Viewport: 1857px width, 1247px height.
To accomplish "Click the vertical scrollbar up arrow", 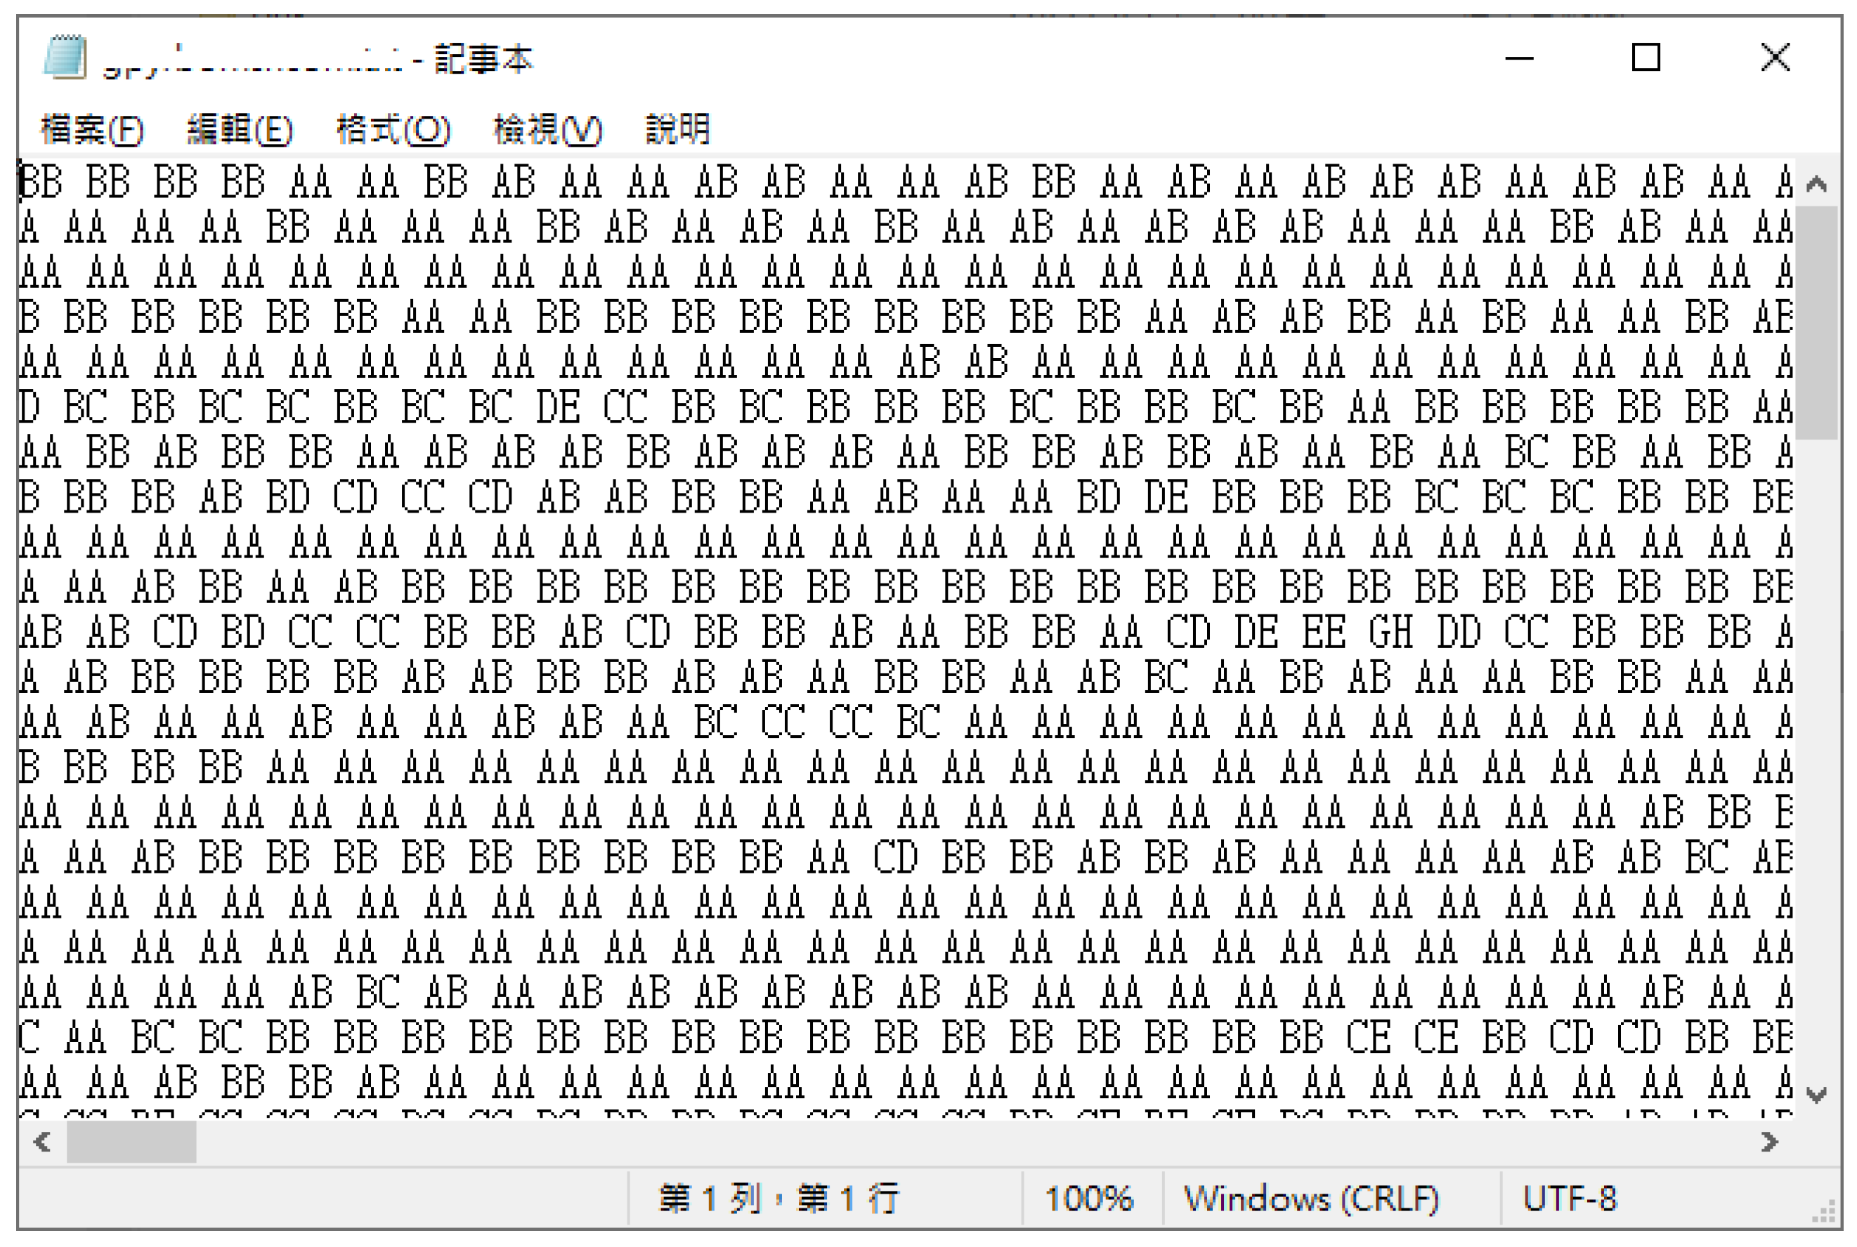I will 1816,185.
